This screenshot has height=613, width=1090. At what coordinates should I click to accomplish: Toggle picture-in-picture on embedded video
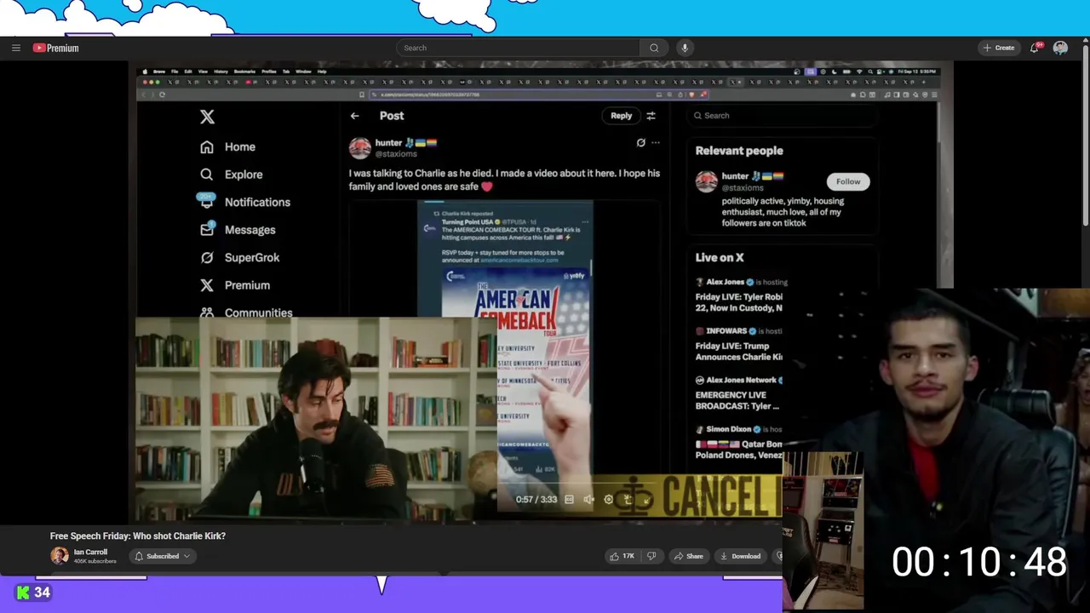point(628,500)
